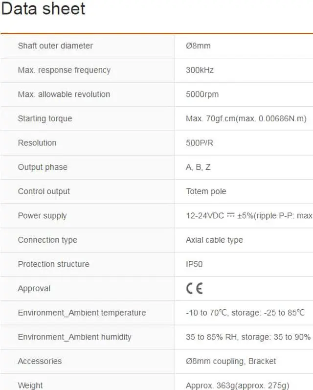Select the Axial cable type value
The width and height of the screenshot is (313, 390).
214,240
